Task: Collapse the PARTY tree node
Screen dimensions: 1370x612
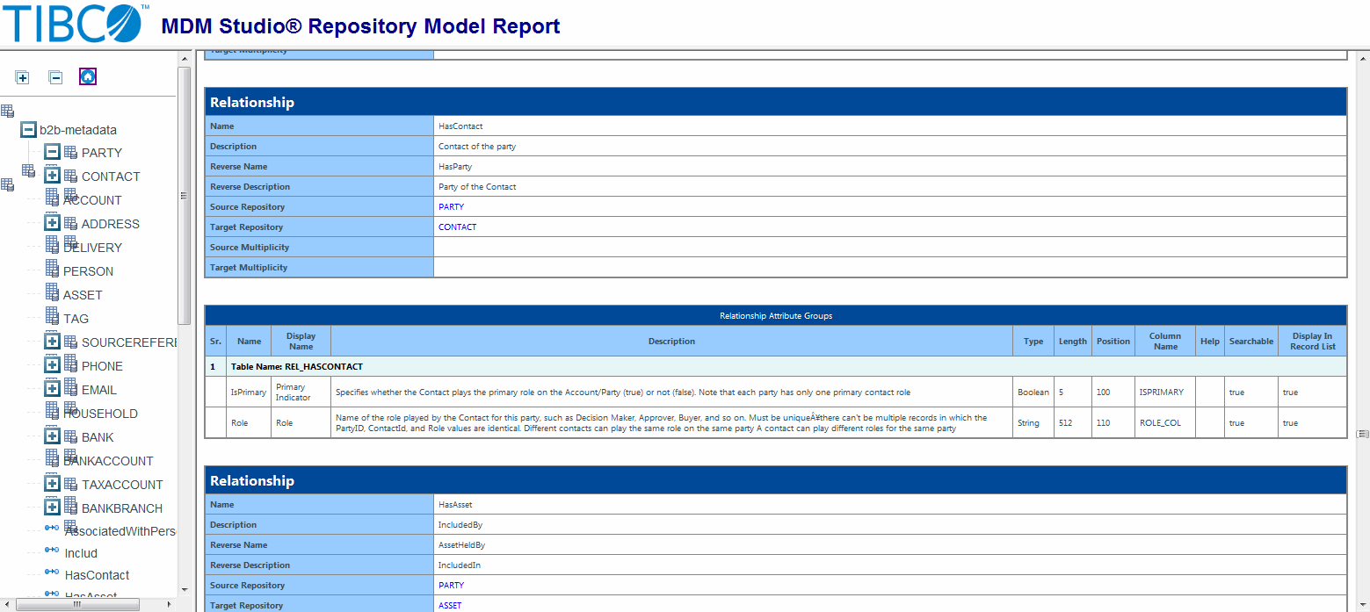Action: point(53,152)
